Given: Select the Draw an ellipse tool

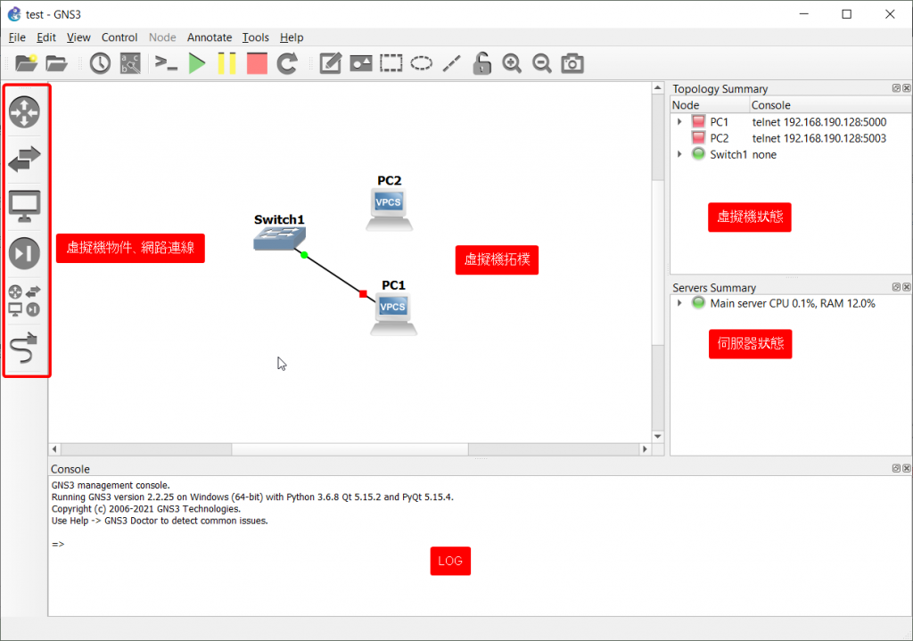Looking at the screenshot, I should pyautogui.click(x=422, y=63).
